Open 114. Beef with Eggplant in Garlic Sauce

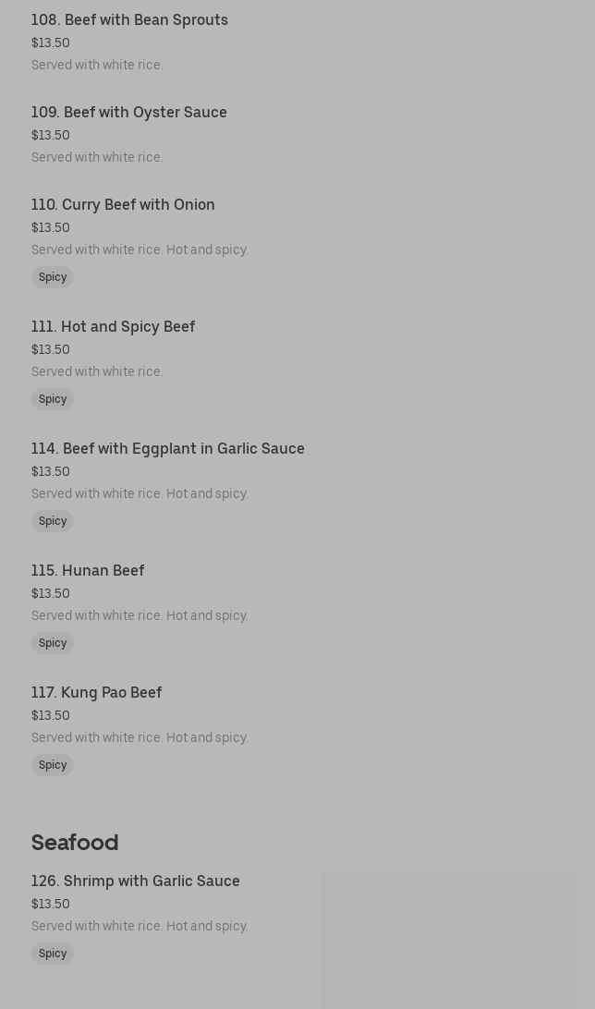point(167,448)
